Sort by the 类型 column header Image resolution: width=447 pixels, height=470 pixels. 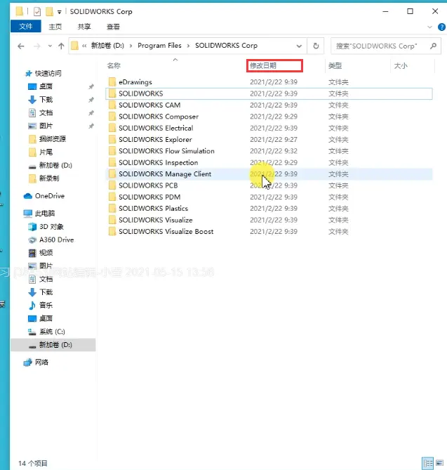[335, 65]
